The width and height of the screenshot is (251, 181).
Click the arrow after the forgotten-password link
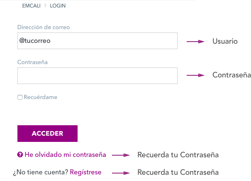[121, 155]
